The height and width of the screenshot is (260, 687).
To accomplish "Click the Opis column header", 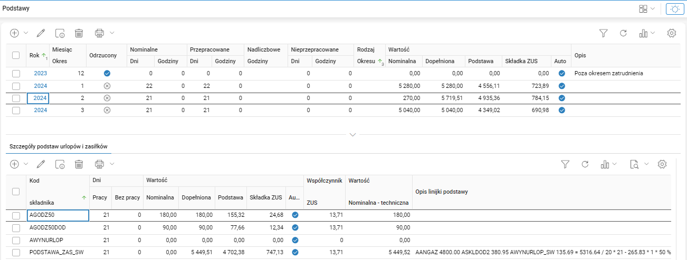I will 626,55.
